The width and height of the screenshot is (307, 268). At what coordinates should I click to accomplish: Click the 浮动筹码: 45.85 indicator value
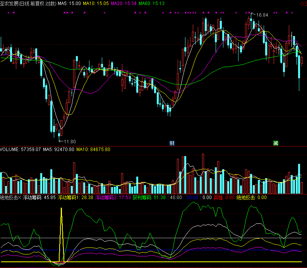coord(39,197)
